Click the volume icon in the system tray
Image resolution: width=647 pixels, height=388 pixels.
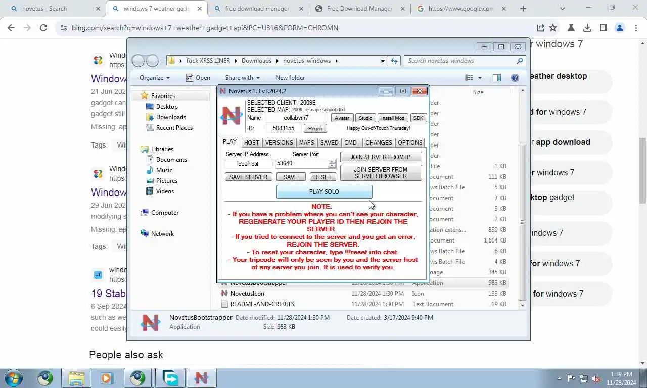[596, 378]
